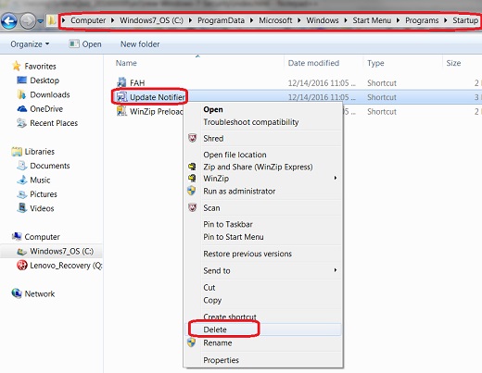Select the Update Notifier shortcut icon
Image resolution: width=482 pixels, height=373 pixels.
(121, 97)
